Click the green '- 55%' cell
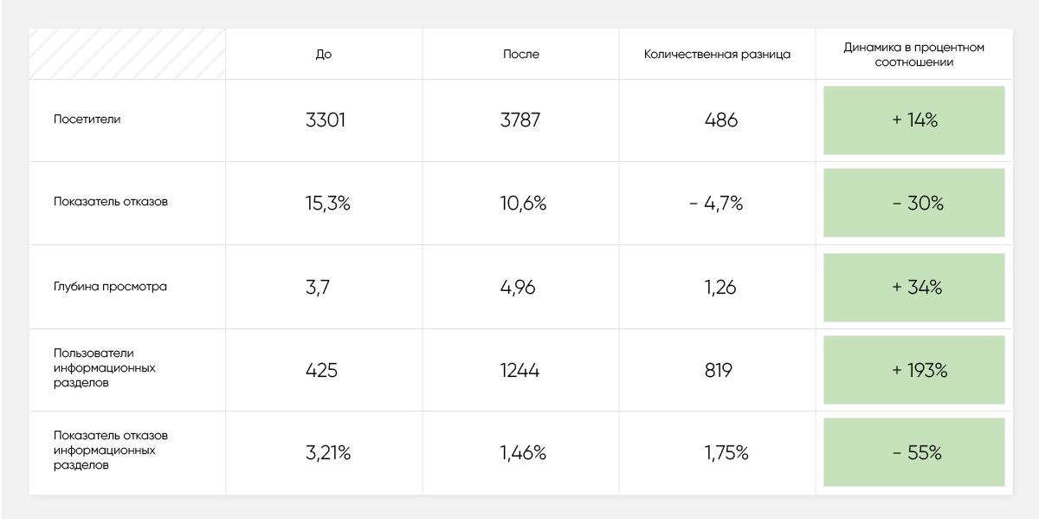This screenshot has height=519, width=1039. pyautogui.click(x=914, y=452)
